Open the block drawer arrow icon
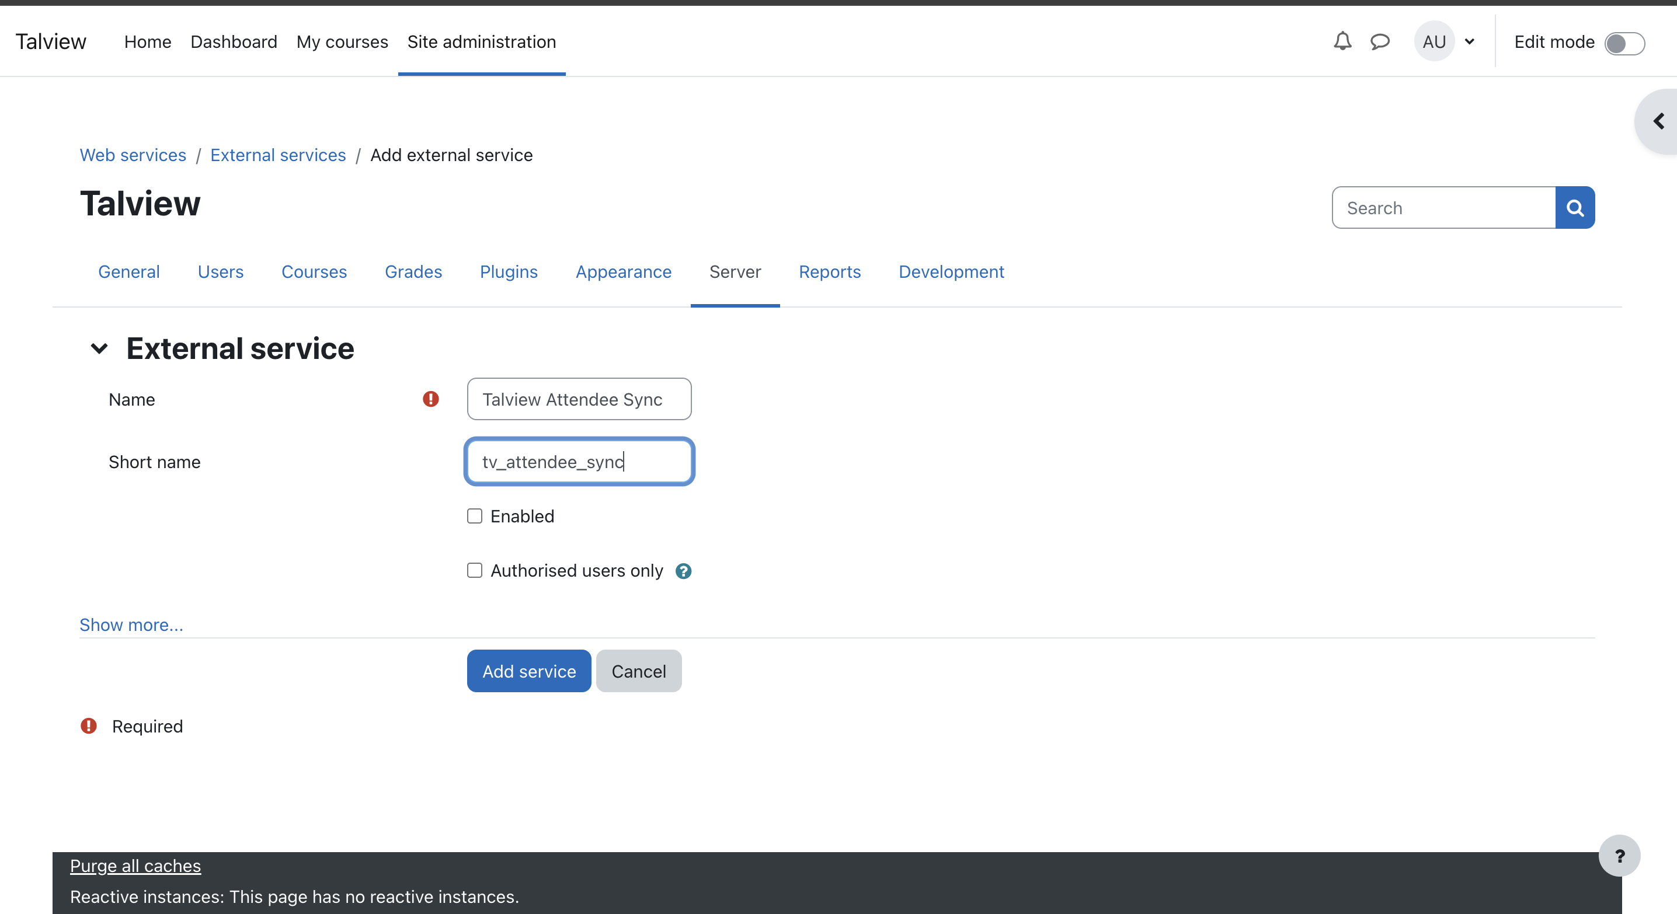 pos(1658,121)
